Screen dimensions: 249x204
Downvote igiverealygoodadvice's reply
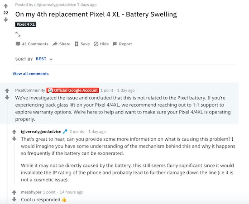pos(14,139)
